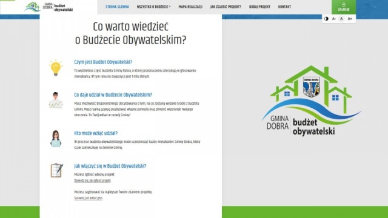The height and width of the screenshot is (218, 388).
Task: Click heading Kto może wziąć udział?
Action: click(x=96, y=133)
